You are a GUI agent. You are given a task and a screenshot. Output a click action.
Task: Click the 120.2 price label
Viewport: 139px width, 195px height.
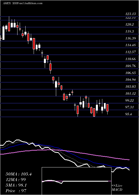(x=130, y=25)
